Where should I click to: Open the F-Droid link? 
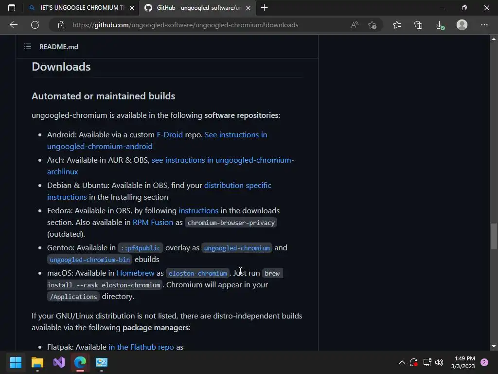pos(170,134)
